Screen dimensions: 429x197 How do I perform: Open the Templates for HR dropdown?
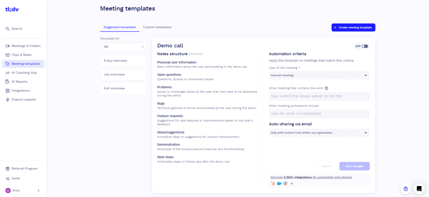pos(123,47)
